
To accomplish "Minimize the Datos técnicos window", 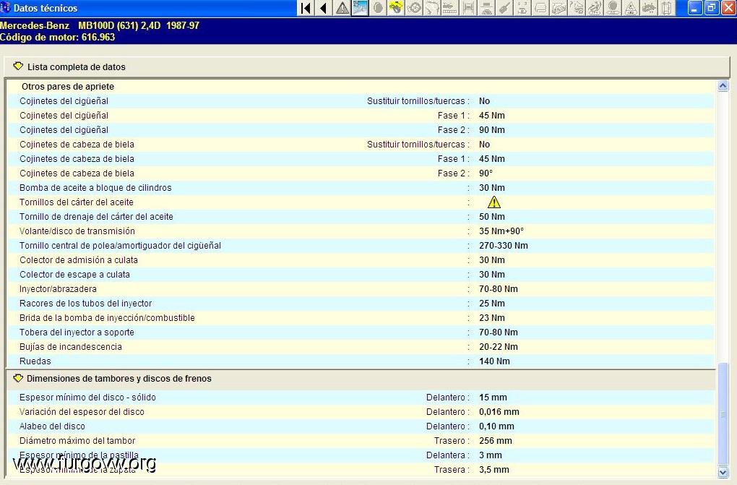I will pyautogui.click(x=694, y=8).
